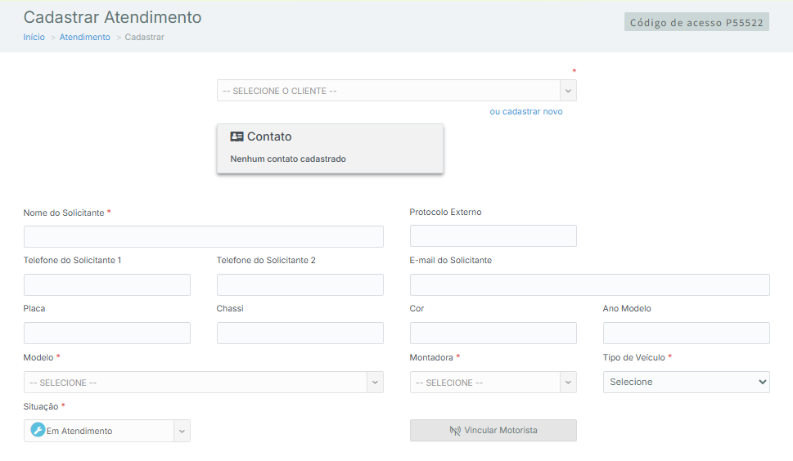The image size is (793, 461).
Task: Open the Tipo de Veículo select
Action: tap(686, 382)
